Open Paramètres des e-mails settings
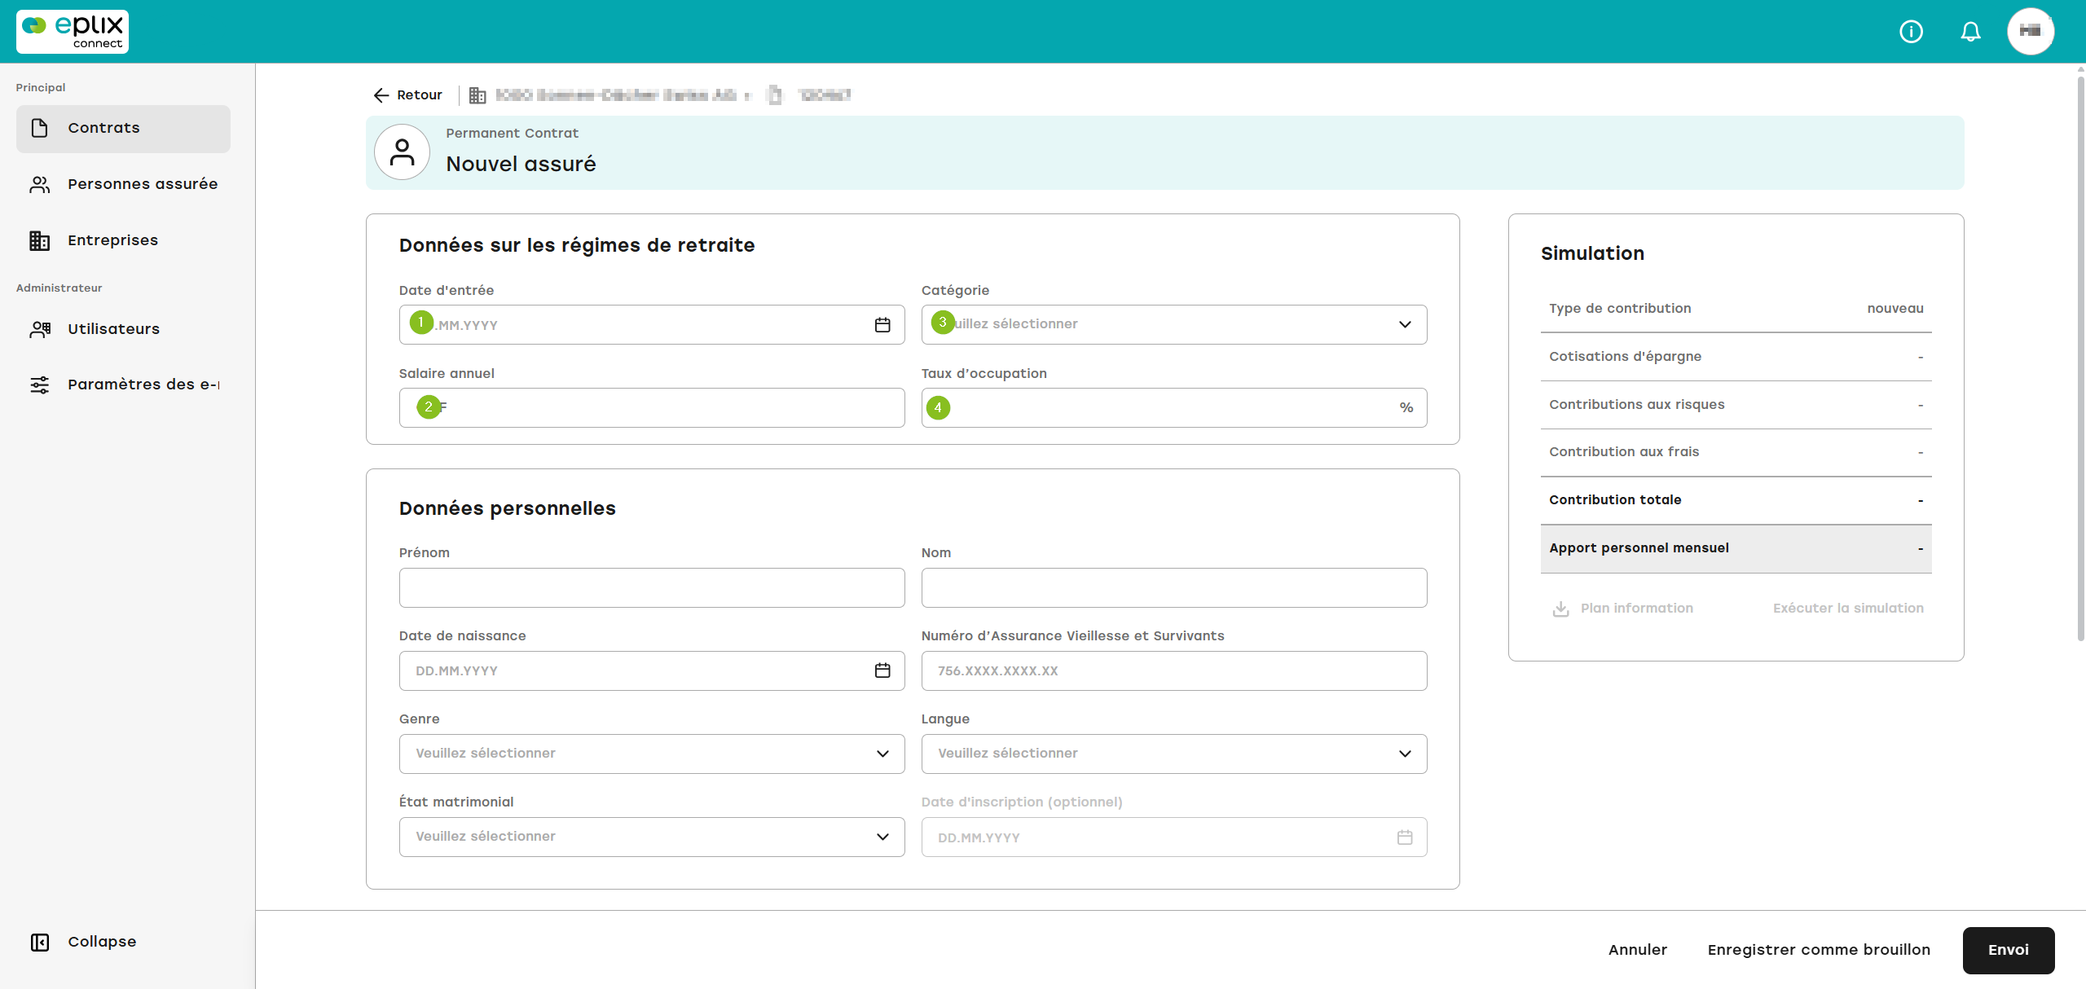 coord(123,385)
